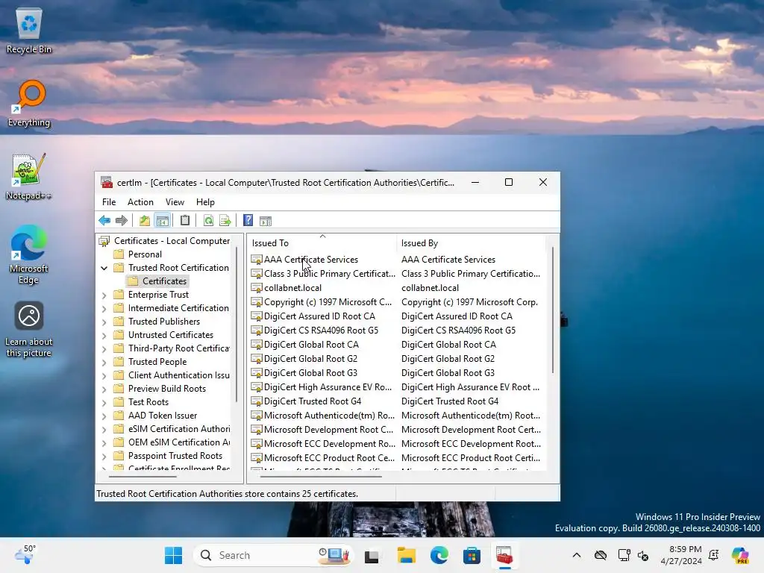Screen dimensions: 764x573
Task: Expand the Enterprise Trust node
Action: pos(104,295)
